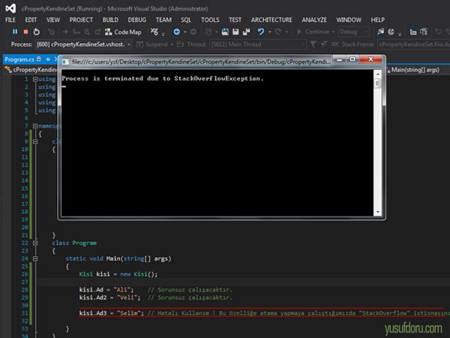Restart the debugging session
Screen dimensions: 450x338
37,32
